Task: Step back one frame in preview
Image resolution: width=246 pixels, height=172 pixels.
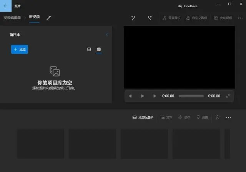Action: click(131, 96)
